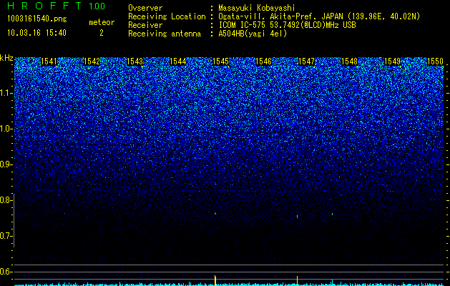Click the 1548 time marker

(350, 61)
